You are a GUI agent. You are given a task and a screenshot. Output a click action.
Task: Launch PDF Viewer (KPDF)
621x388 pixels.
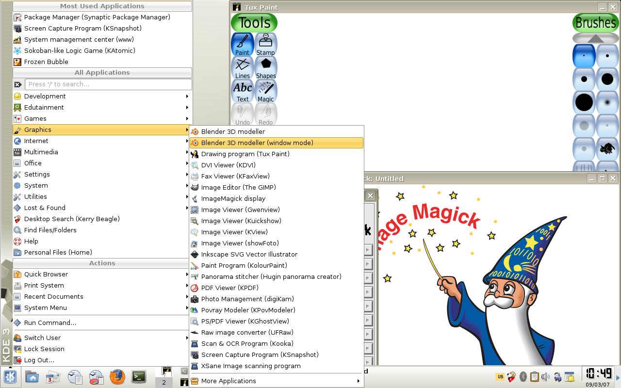[276, 288]
